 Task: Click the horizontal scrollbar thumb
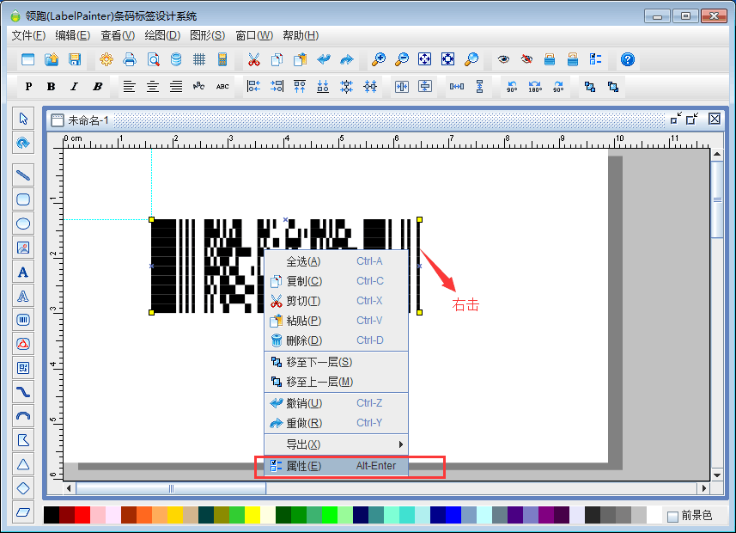tap(171, 488)
